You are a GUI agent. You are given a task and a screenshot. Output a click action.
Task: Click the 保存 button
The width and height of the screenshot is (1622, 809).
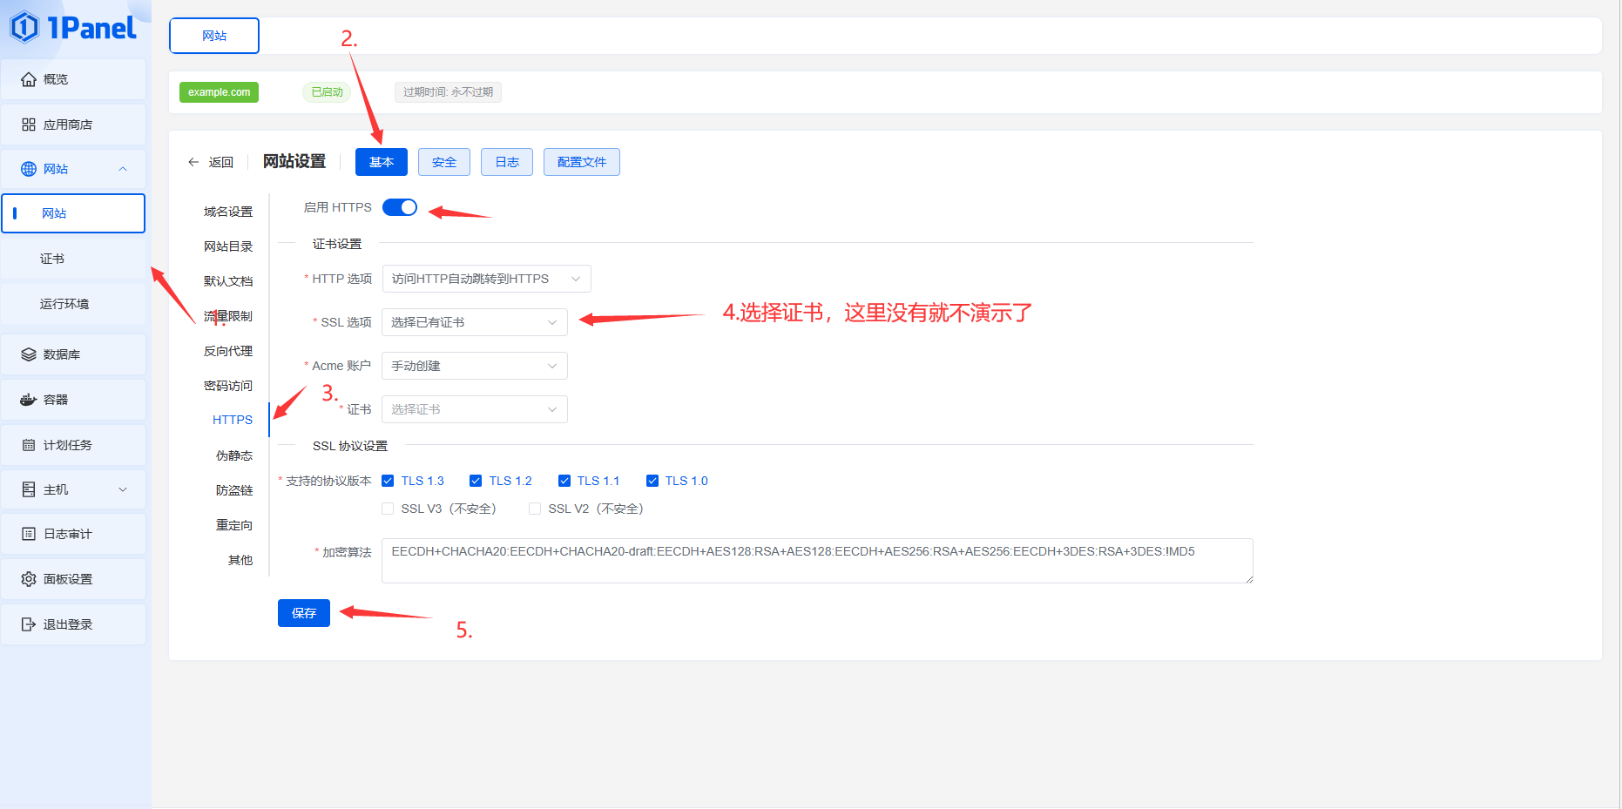pos(304,613)
